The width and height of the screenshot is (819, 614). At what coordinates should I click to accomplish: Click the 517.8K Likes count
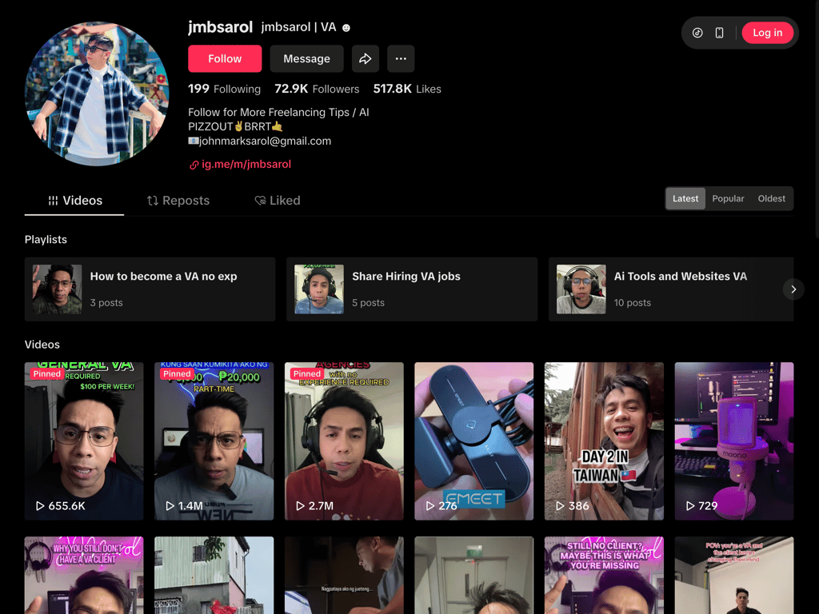(407, 89)
